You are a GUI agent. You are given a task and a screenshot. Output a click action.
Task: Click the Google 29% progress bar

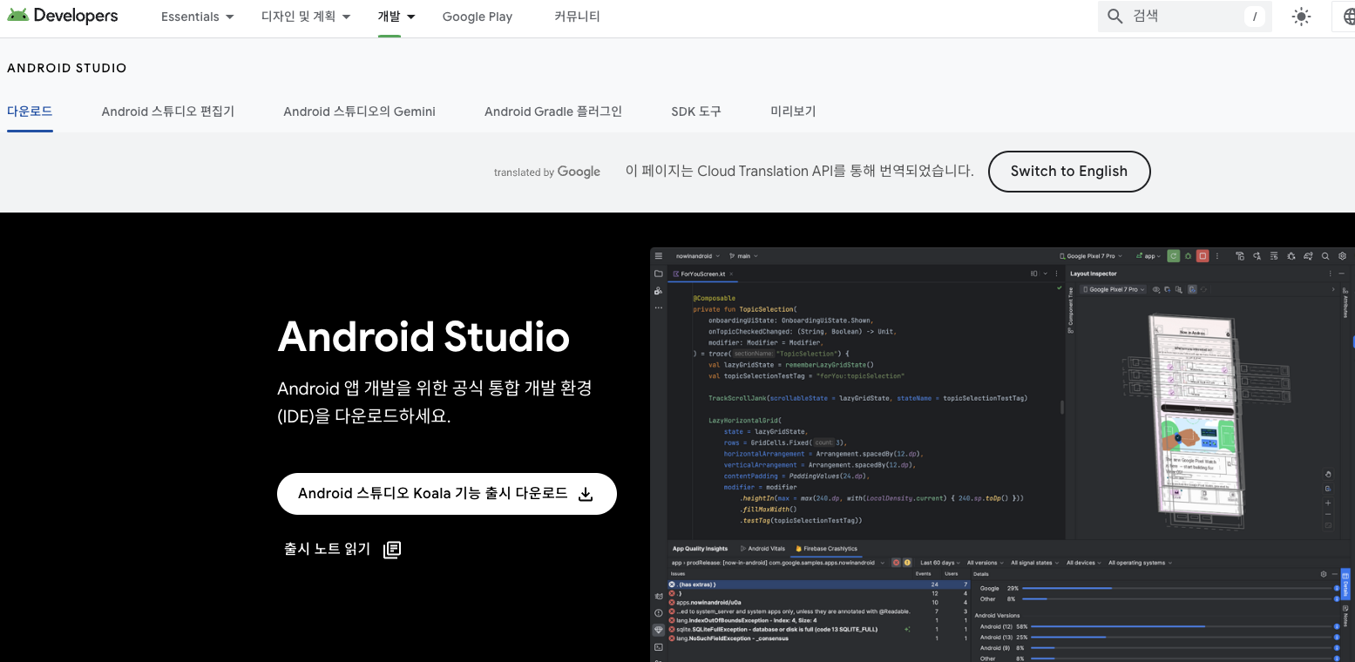point(1178,588)
